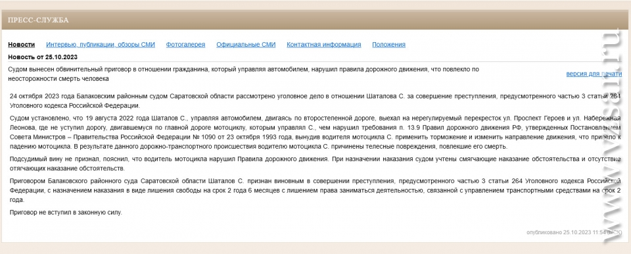Switch to Официальные СМИ tab

point(246,45)
